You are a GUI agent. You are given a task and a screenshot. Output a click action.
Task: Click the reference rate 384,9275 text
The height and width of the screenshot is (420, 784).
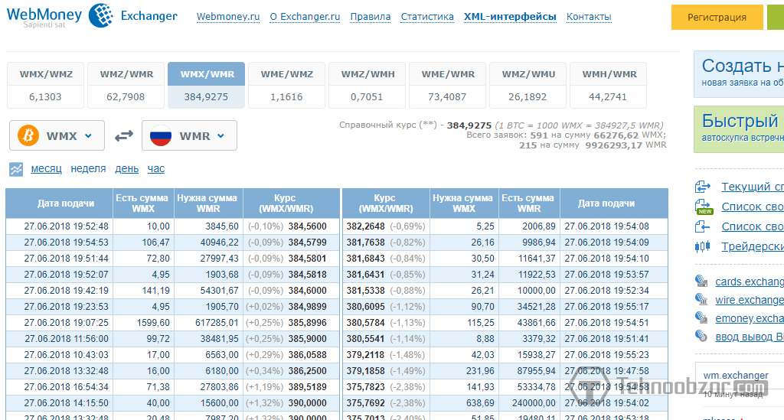469,125
